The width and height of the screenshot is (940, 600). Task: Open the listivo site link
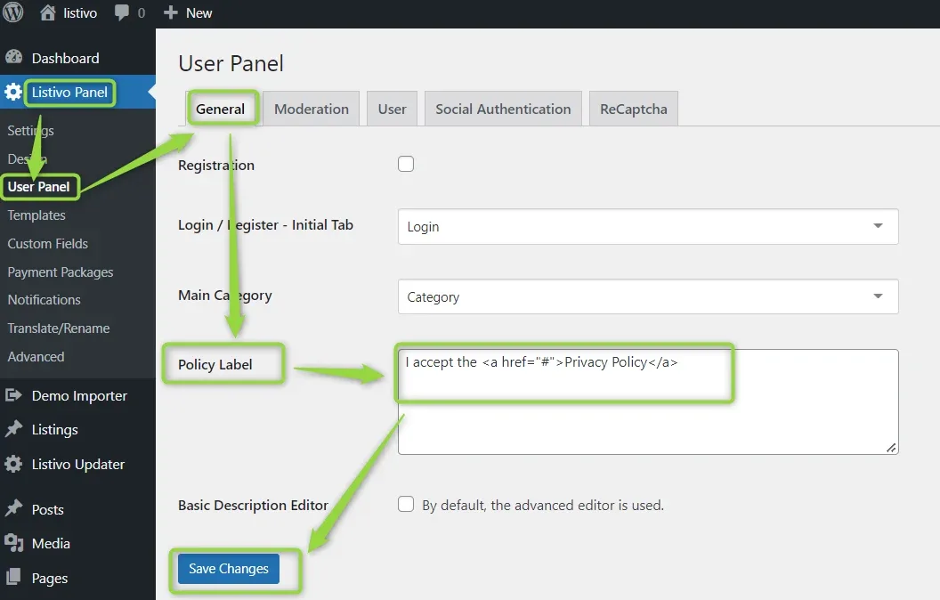point(80,13)
